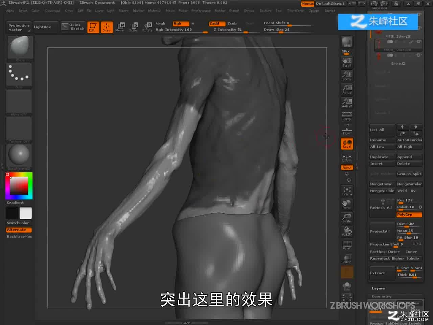Image resolution: width=433 pixels, height=325 pixels.
Task: Move subtool down with the down arrow
Action: click(416, 127)
